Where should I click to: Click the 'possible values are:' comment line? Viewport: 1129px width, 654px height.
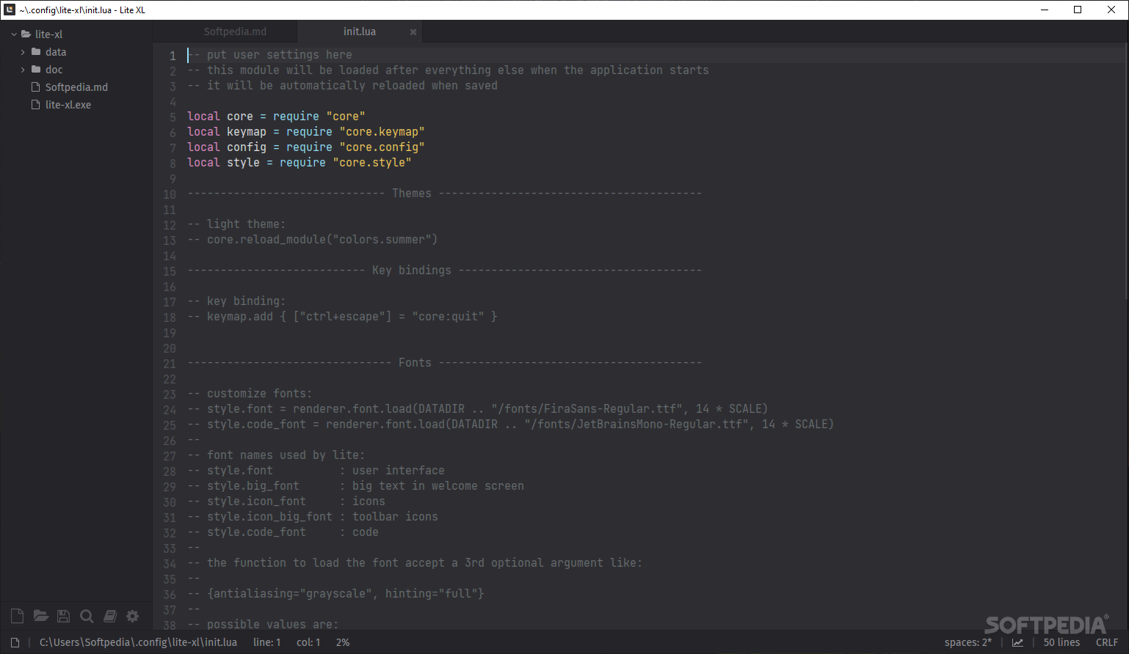click(x=263, y=624)
